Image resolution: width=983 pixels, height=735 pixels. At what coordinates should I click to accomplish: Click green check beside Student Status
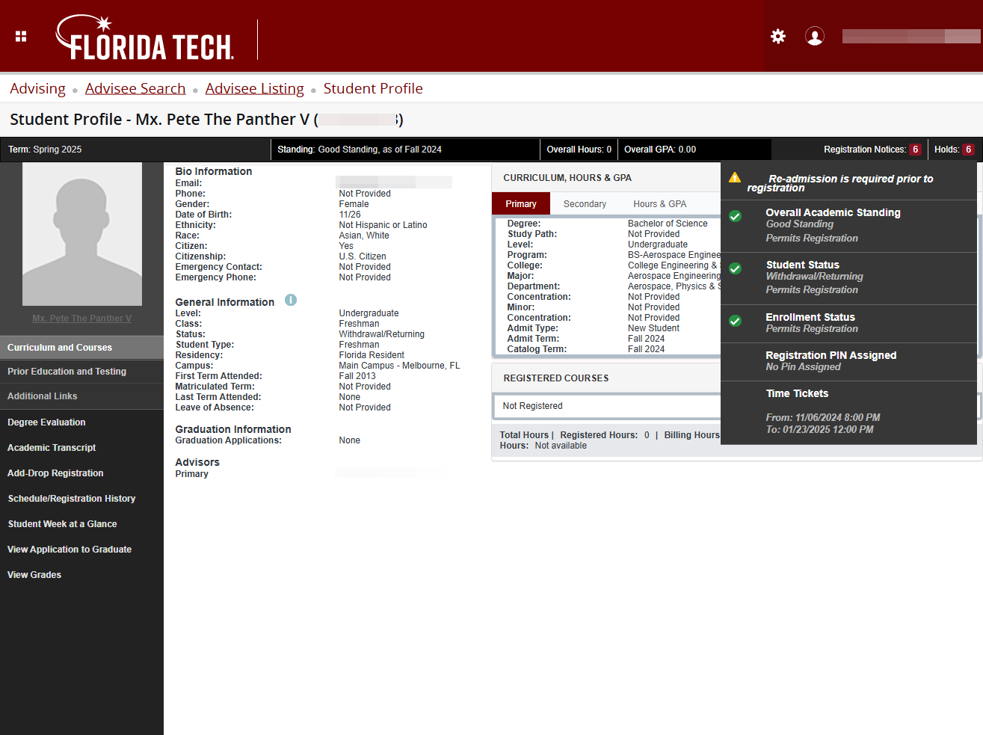[736, 268]
